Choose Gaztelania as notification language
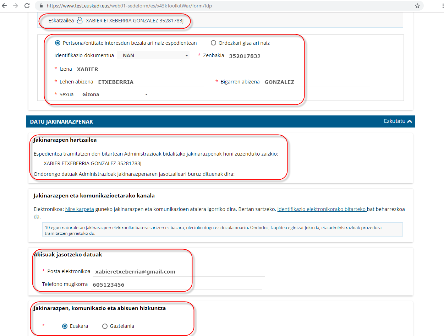This screenshot has height=336, width=444. coord(105,326)
